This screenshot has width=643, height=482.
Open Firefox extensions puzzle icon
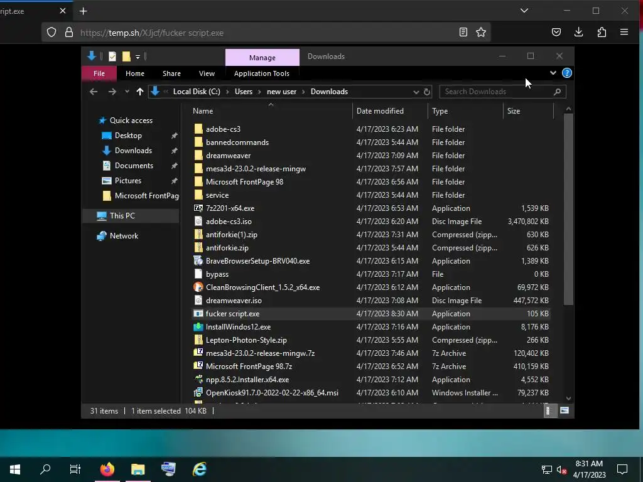(x=602, y=32)
